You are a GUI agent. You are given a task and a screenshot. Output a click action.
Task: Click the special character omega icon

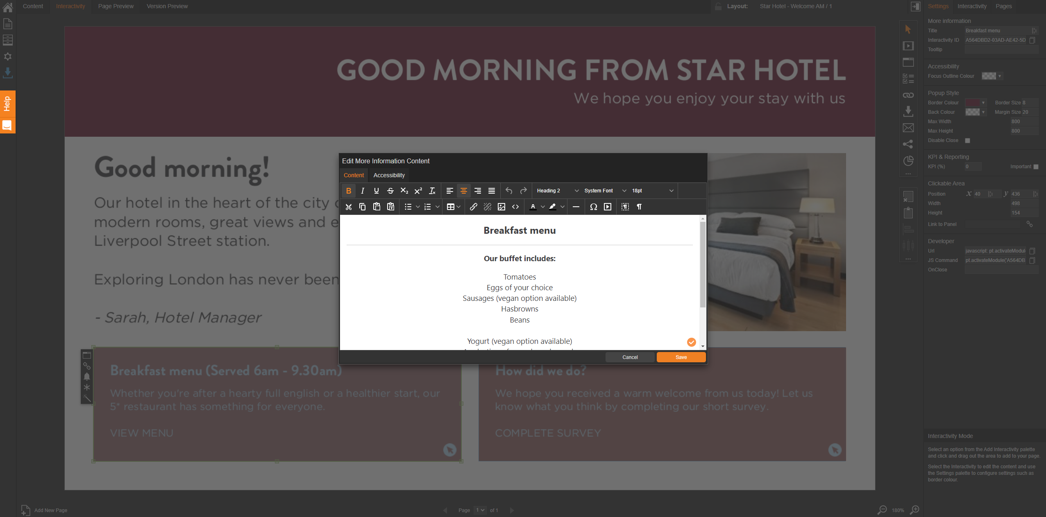click(593, 207)
